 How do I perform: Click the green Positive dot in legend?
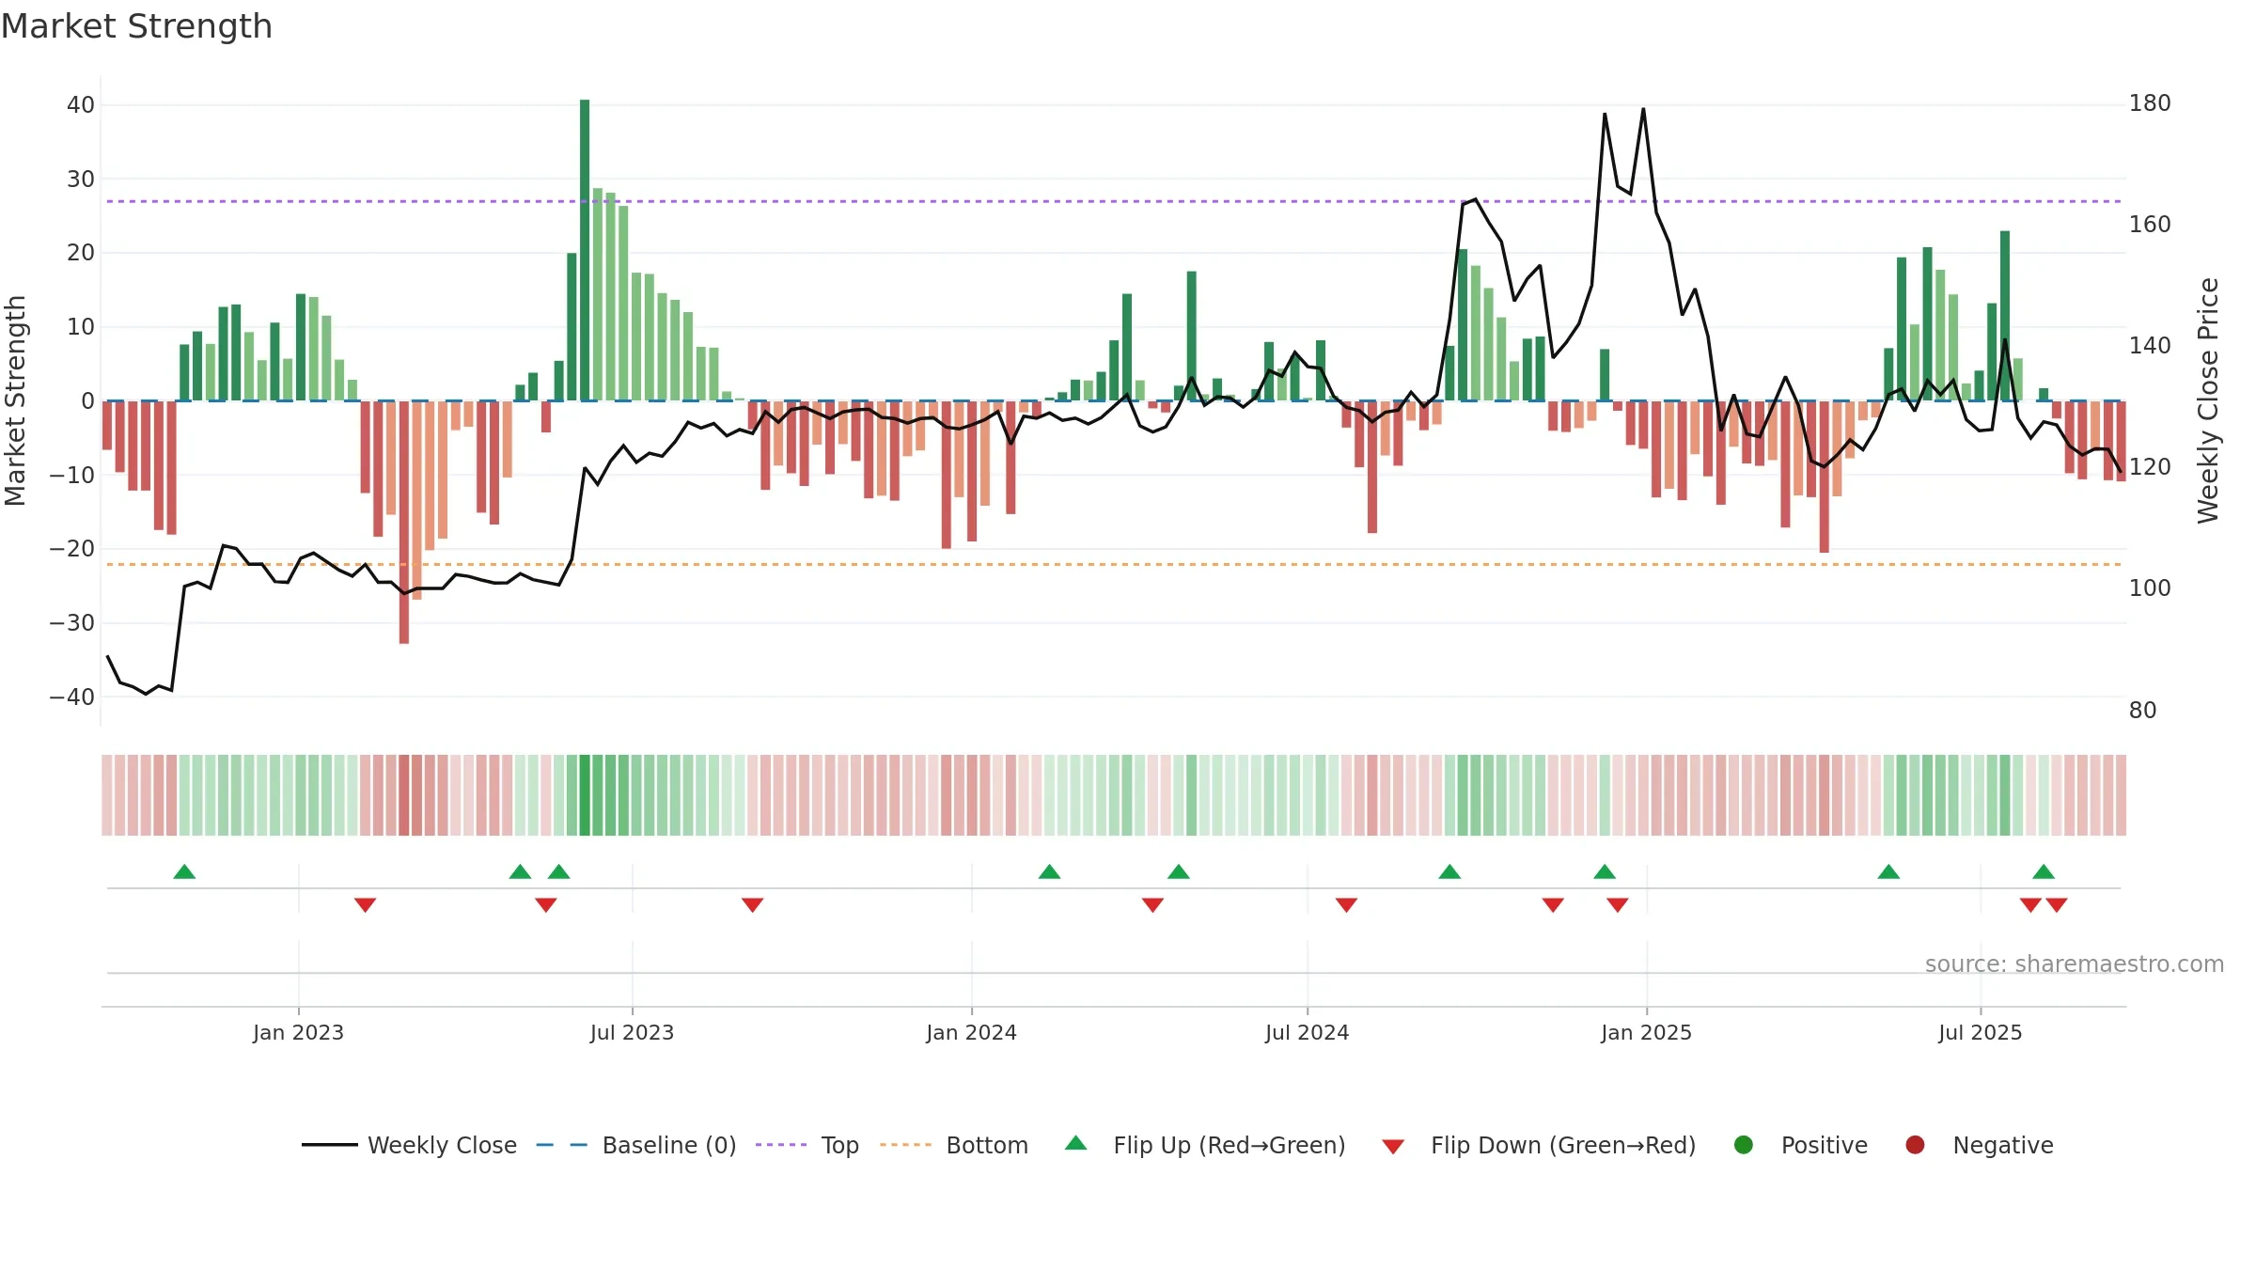coord(1744,1145)
